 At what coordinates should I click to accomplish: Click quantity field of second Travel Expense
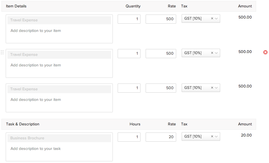pyautogui.click(x=129, y=54)
